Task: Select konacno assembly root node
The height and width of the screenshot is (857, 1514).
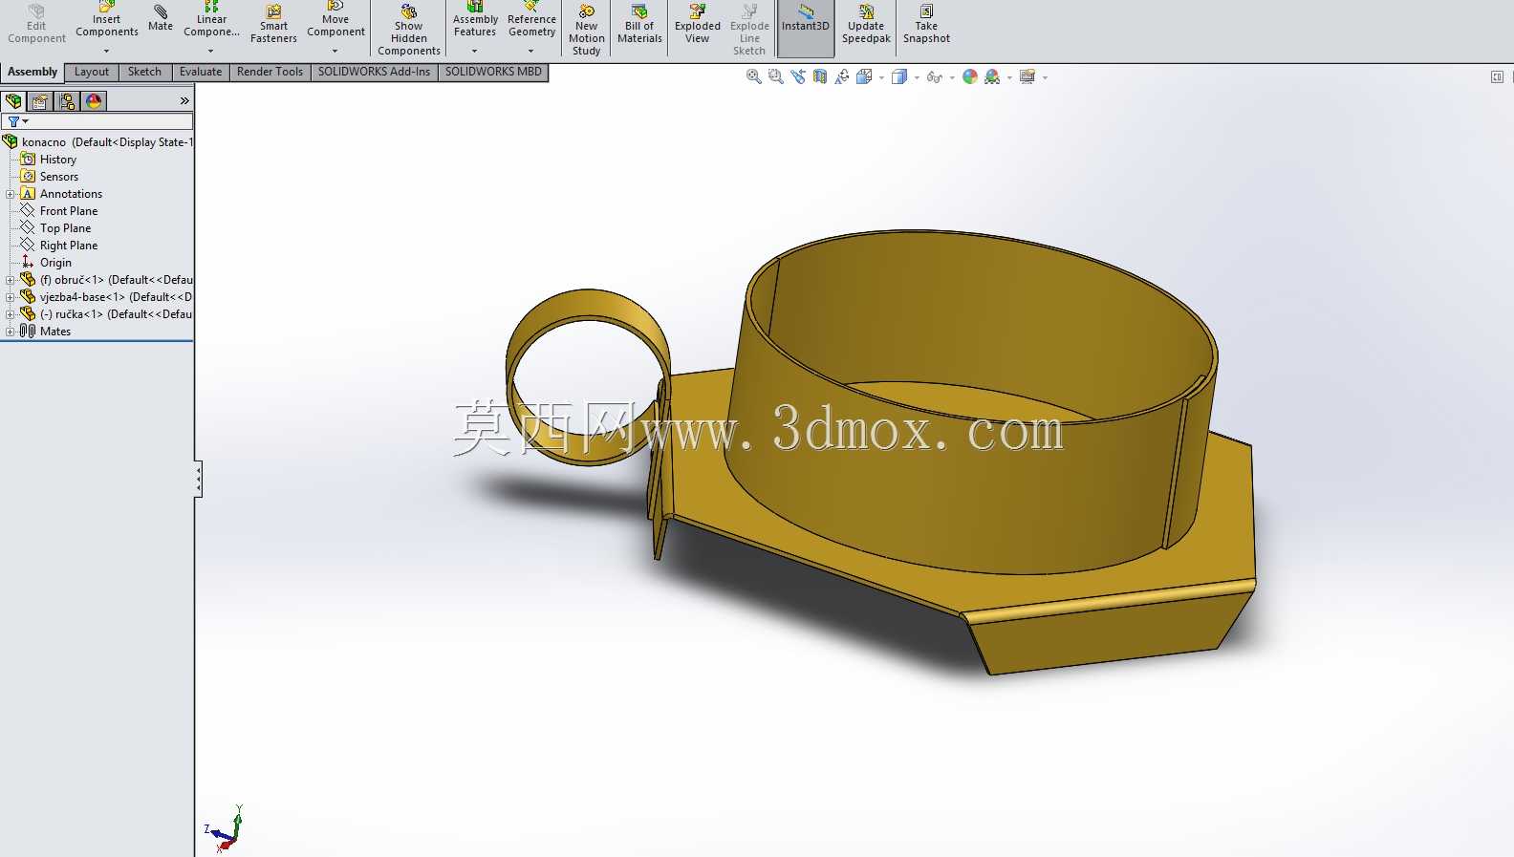Action: click(x=97, y=141)
